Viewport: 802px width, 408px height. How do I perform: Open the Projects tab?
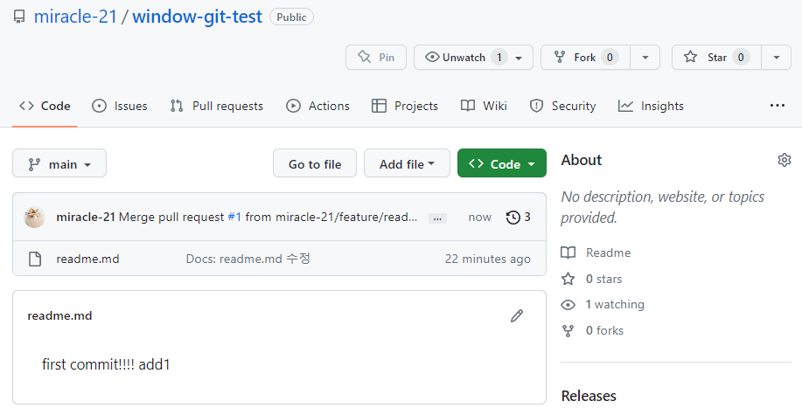(x=405, y=106)
